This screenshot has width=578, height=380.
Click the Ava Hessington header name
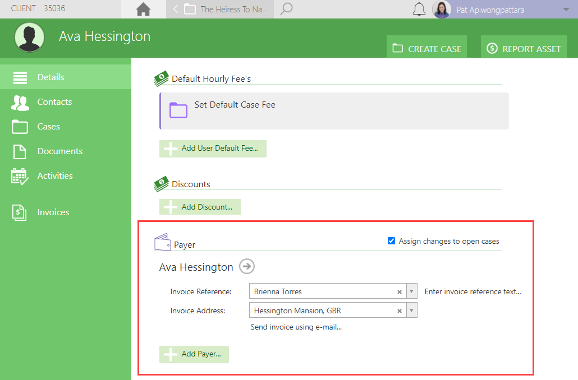click(x=105, y=36)
